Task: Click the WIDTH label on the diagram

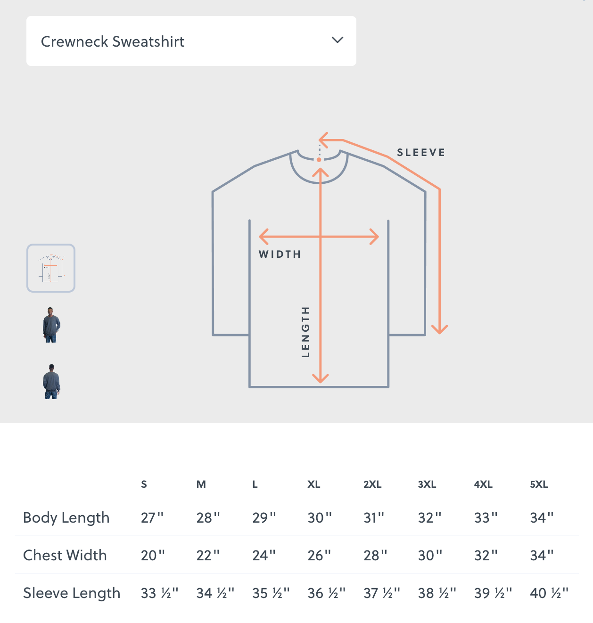Action: click(x=280, y=254)
